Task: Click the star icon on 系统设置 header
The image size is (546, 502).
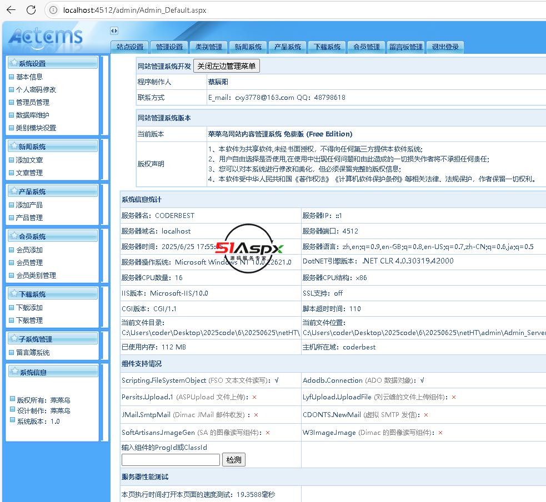Action: pos(14,63)
